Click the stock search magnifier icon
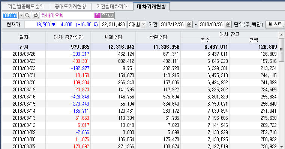The width and height of the screenshot is (285, 149). [x=27, y=15]
